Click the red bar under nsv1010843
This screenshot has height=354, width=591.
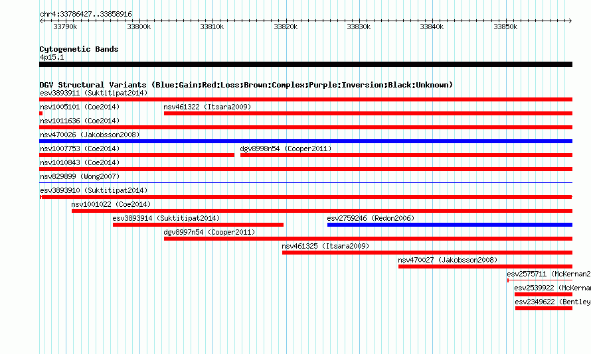[305, 169]
